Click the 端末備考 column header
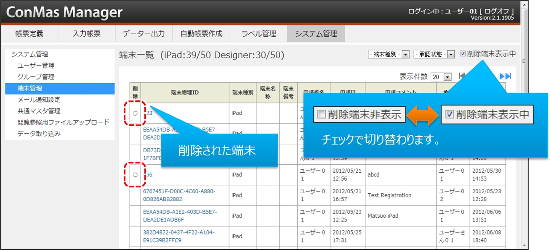Viewport: 551px width, 250px height. pos(288,92)
